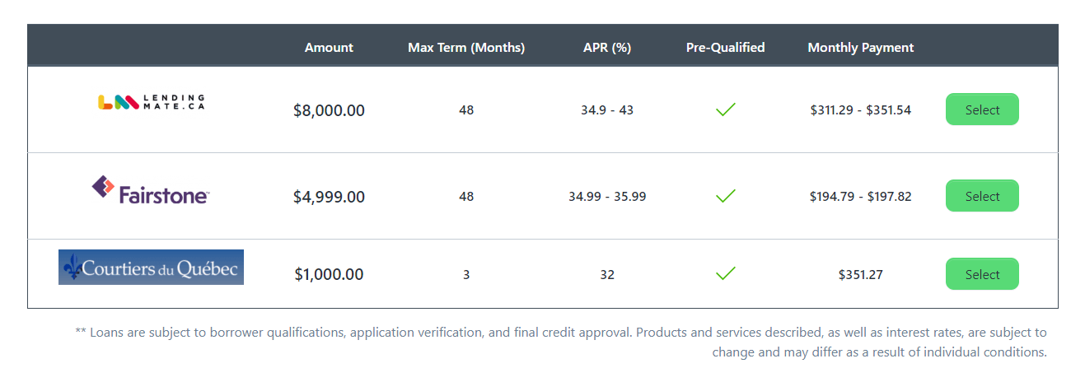Click the Monthly Payment column header
The width and height of the screenshot is (1085, 368).
coord(861,47)
